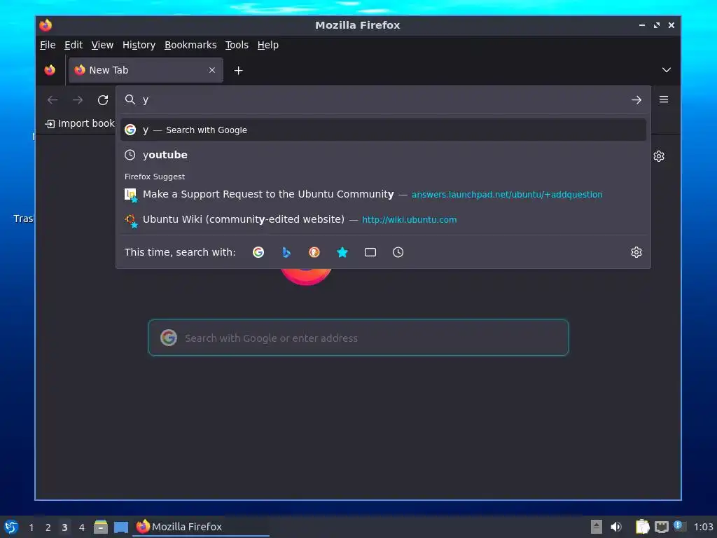Open search settings gear in suggestion panel

636,252
